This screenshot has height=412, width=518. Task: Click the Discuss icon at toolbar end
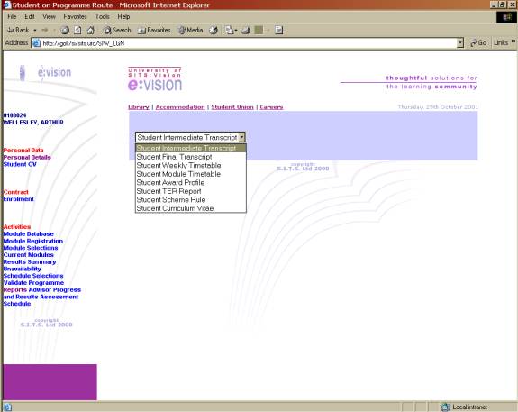coord(279,30)
